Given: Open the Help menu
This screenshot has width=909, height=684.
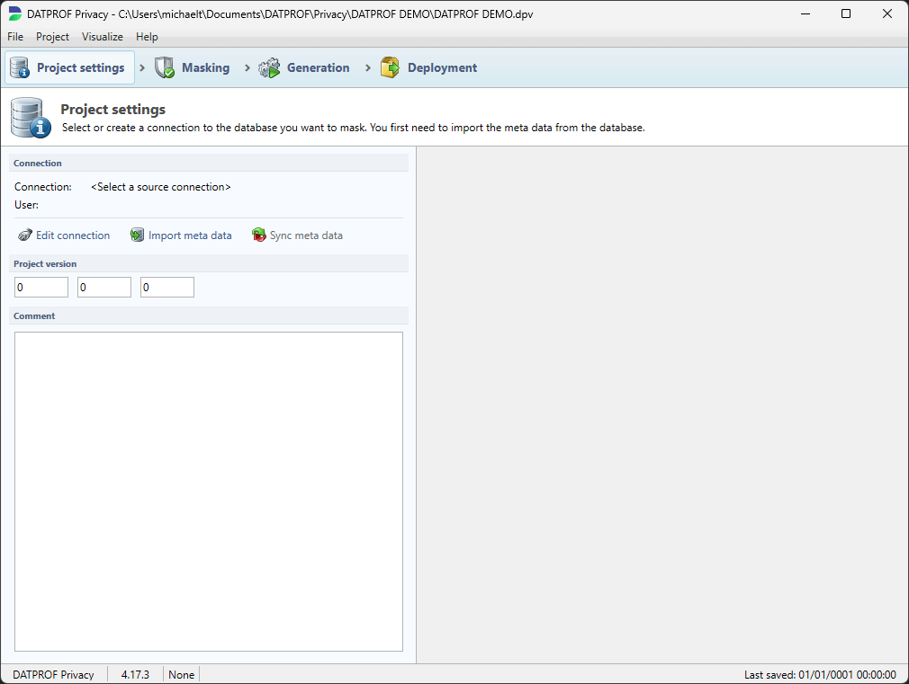Looking at the screenshot, I should pyautogui.click(x=147, y=37).
